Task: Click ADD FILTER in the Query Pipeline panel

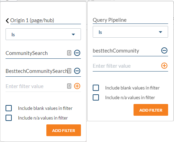Action: coord(151,110)
